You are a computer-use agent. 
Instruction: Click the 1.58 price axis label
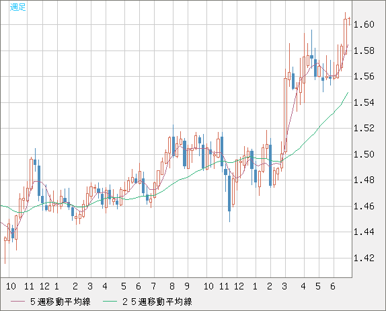click(x=364, y=50)
